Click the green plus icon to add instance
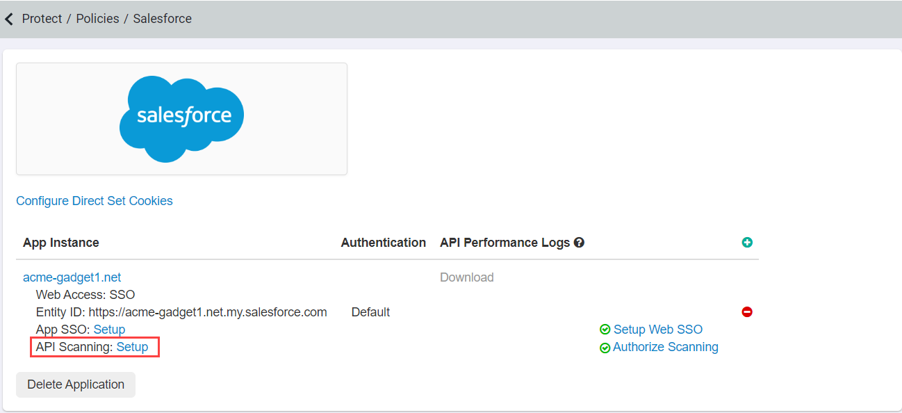Screen dimensions: 902x413 (747, 242)
